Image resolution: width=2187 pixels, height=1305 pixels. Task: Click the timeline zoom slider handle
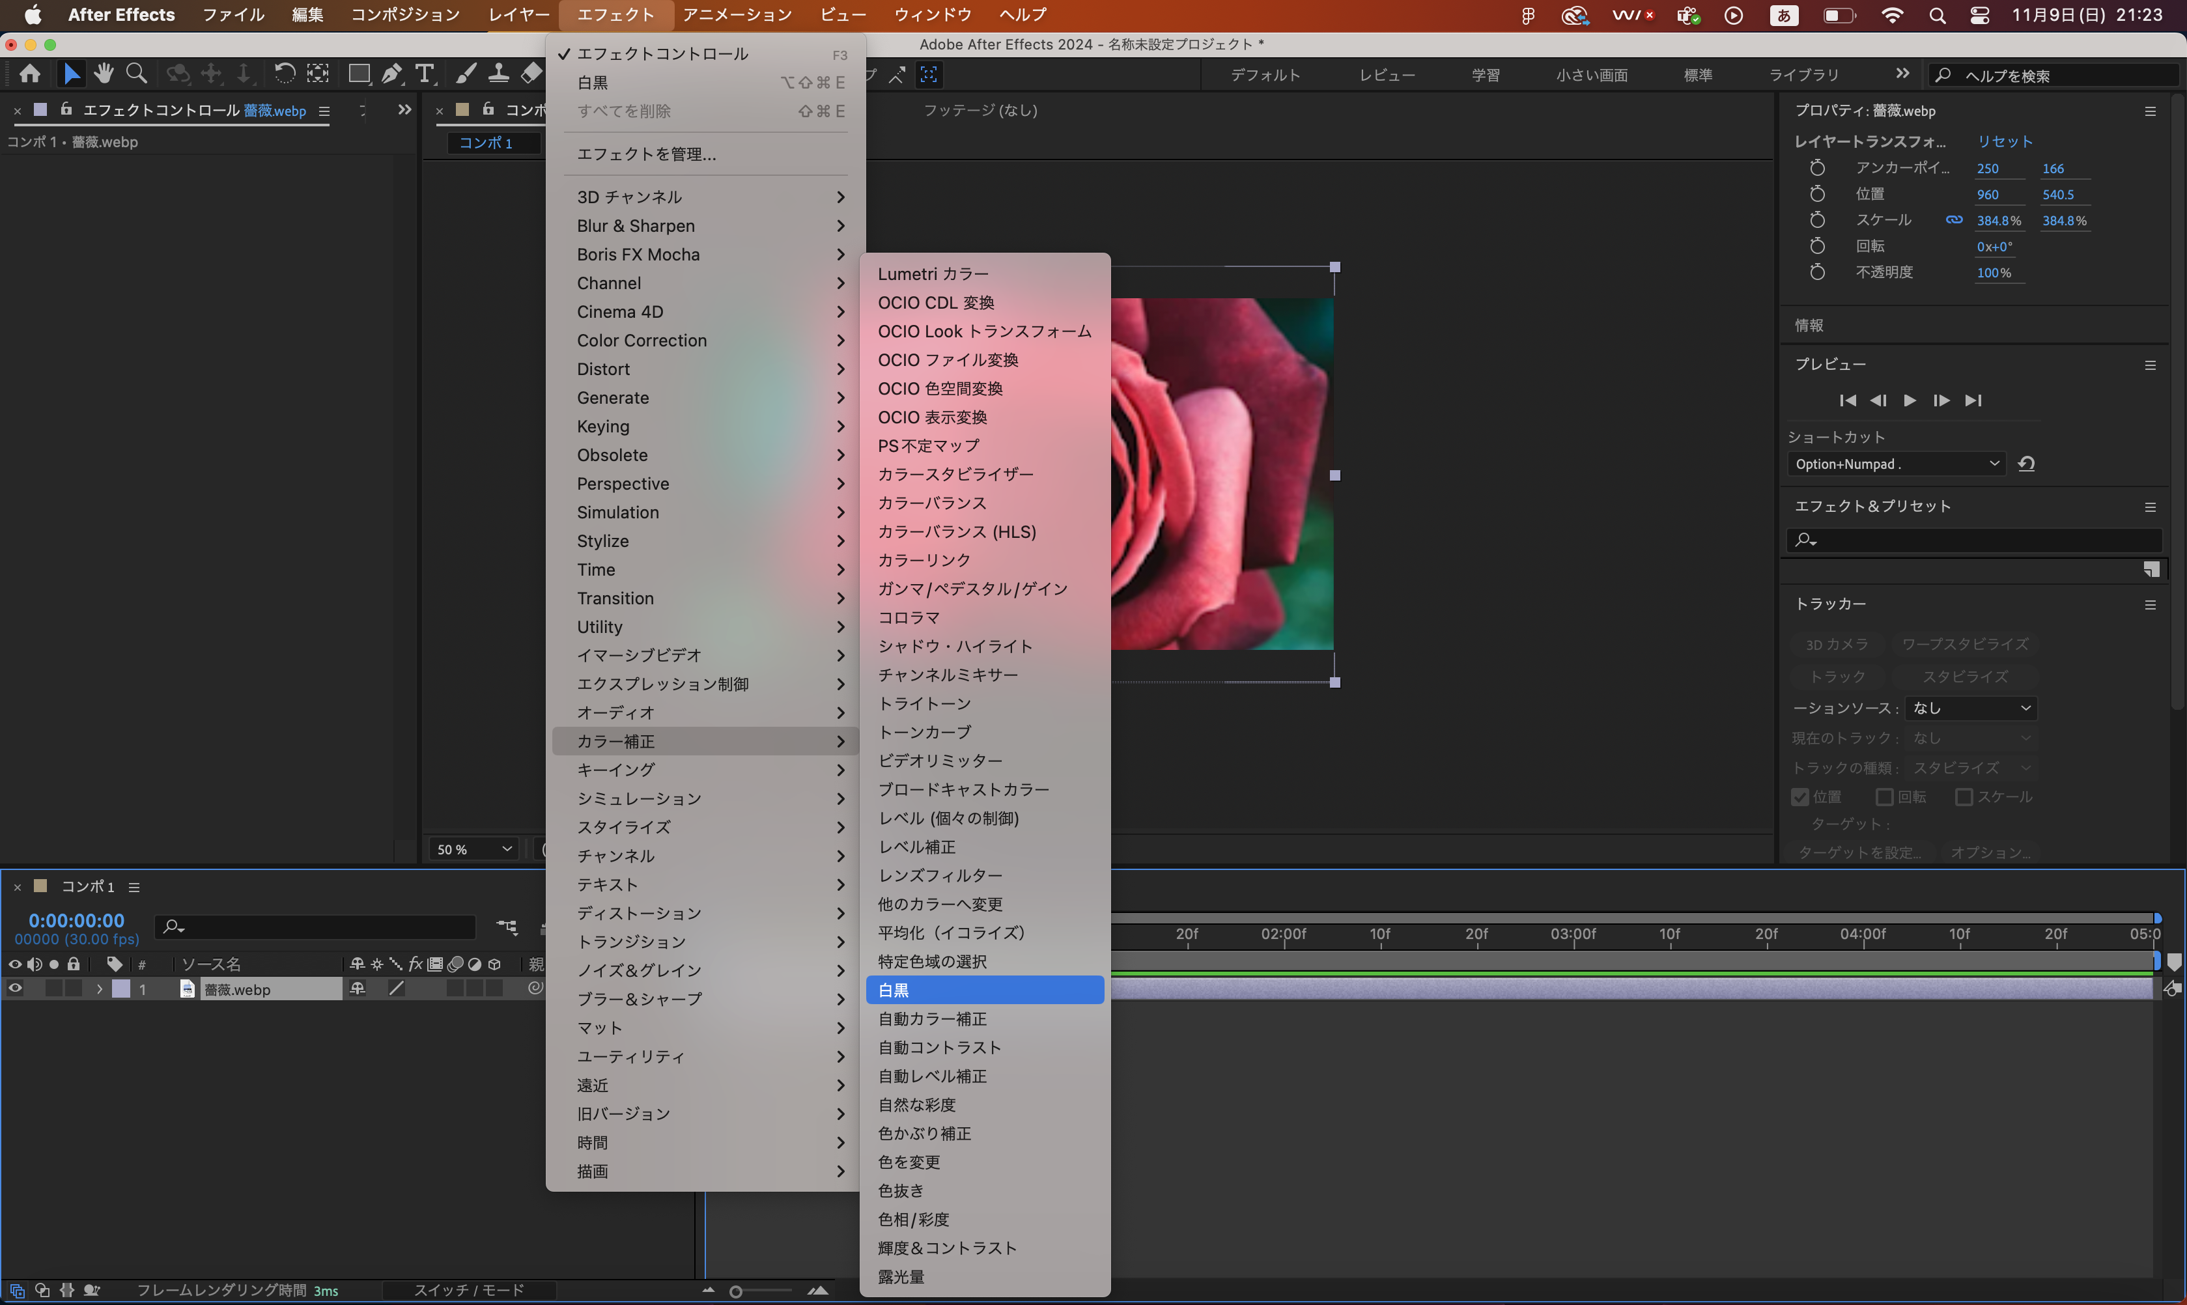(x=736, y=1291)
